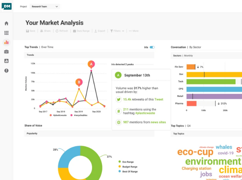
Task: Select peak marker A on trends chart
Action: [91, 64]
